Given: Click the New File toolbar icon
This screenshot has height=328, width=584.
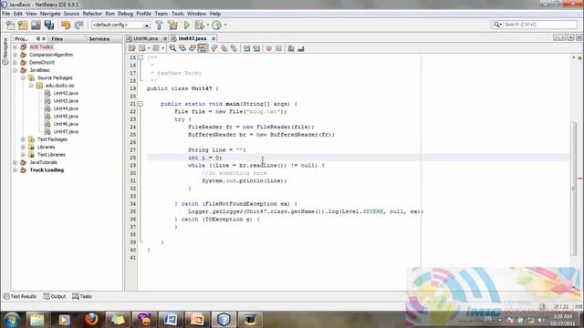Looking at the screenshot, I should click(x=10, y=25).
